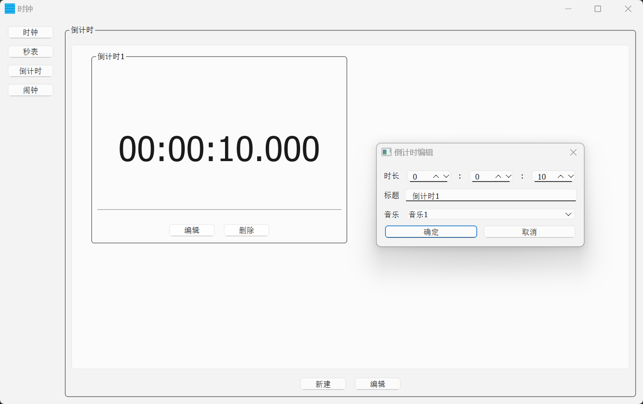Increase the seconds spinner value
This screenshot has height=404, width=643.
(560, 177)
